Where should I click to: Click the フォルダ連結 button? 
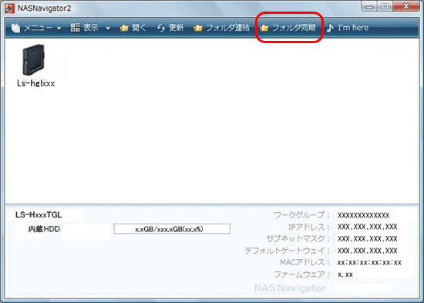click(x=221, y=28)
